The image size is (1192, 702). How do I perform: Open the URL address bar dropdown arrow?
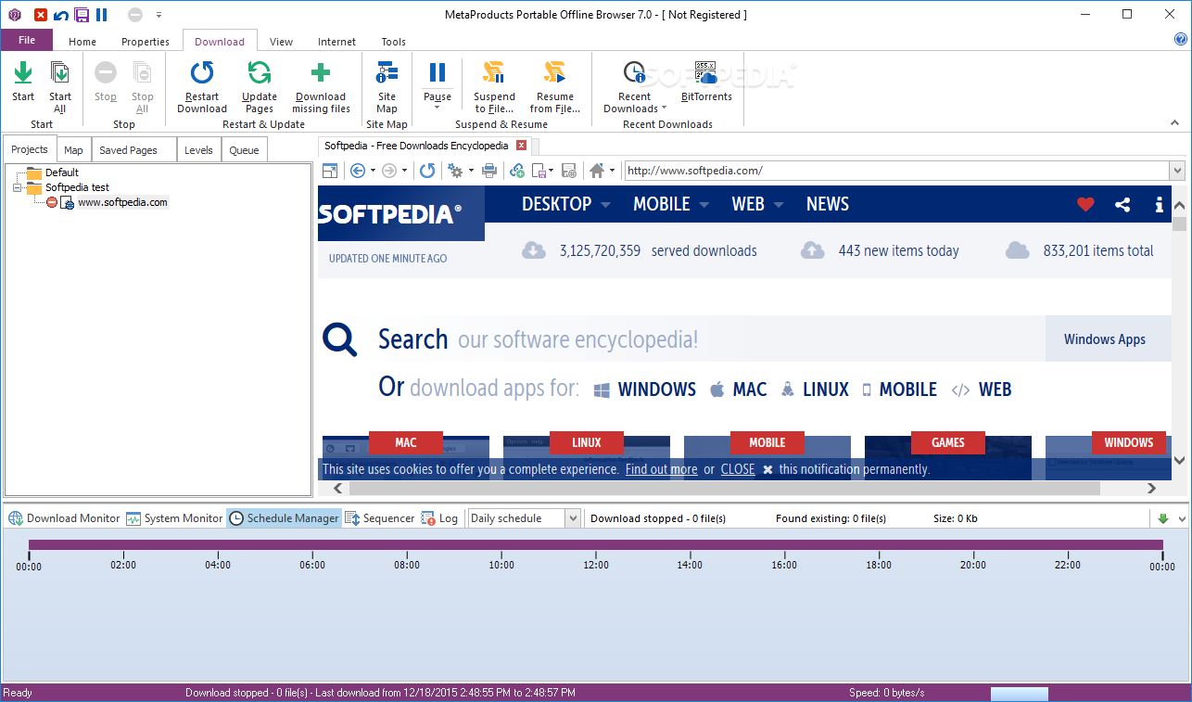pos(1177,171)
